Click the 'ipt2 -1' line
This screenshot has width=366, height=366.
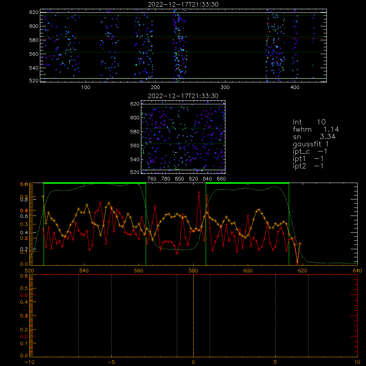(x=308, y=166)
